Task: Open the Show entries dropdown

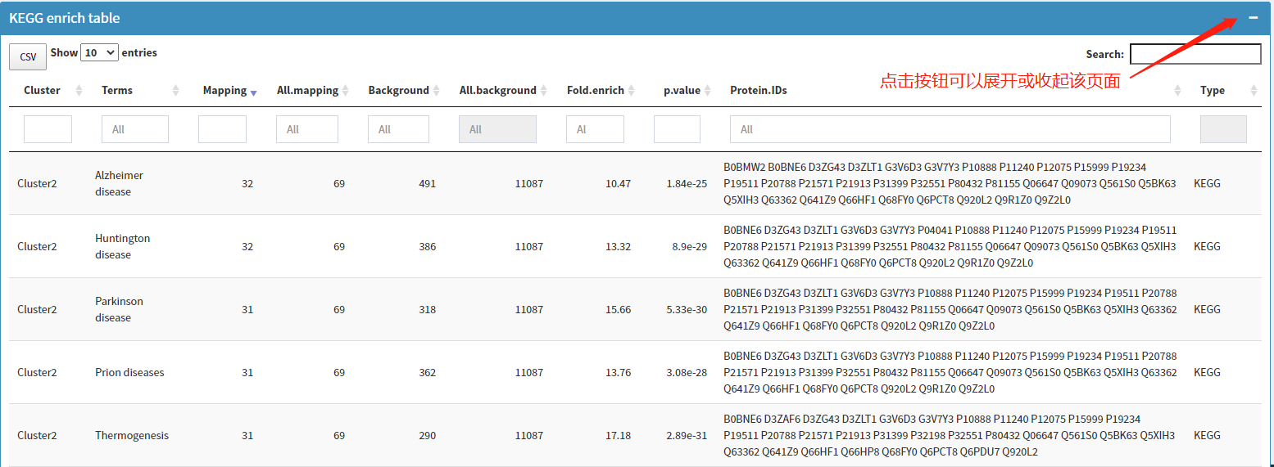Action: coord(100,52)
